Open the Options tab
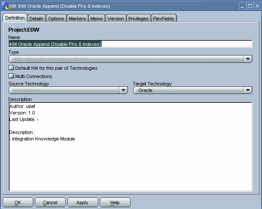The image size is (262, 209). (x=56, y=19)
